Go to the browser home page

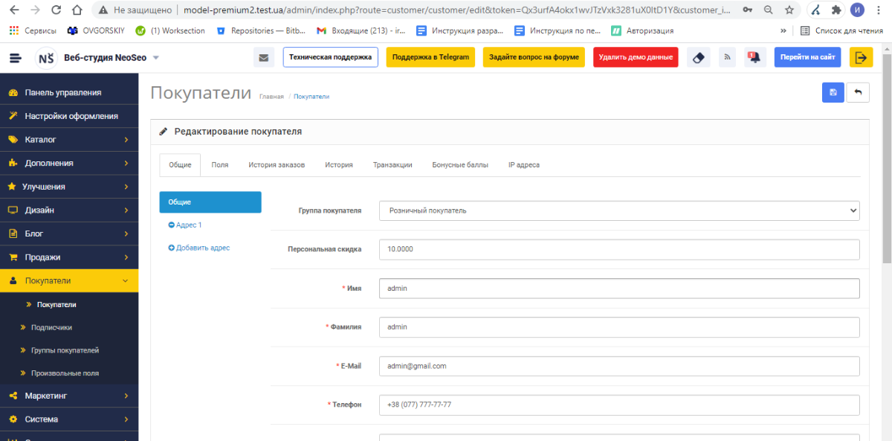pos(77,10)
